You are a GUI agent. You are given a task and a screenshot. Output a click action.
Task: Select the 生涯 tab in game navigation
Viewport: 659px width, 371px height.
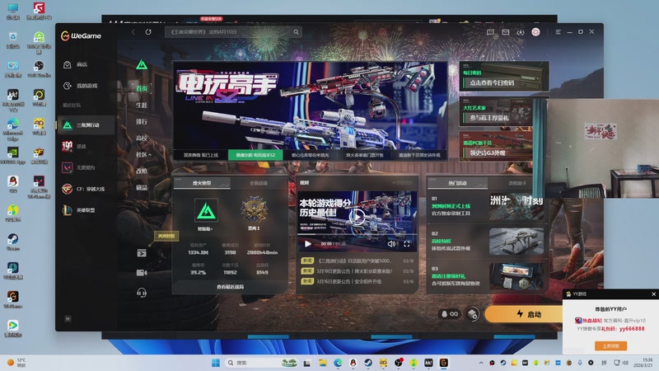pos(142,106)
